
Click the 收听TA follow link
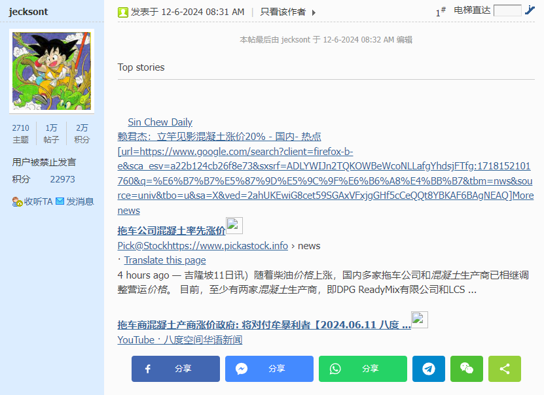point(38,201)
